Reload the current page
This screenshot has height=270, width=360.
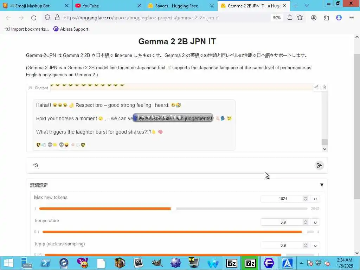[x=34, y=18]
